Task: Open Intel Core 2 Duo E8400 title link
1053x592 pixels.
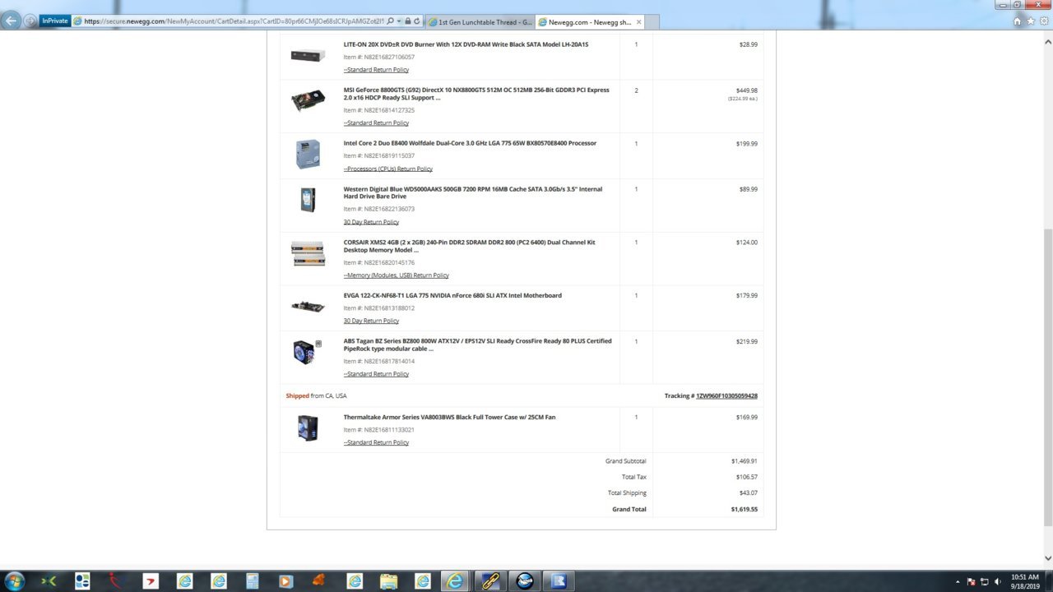Action: [x=470, y=143]
